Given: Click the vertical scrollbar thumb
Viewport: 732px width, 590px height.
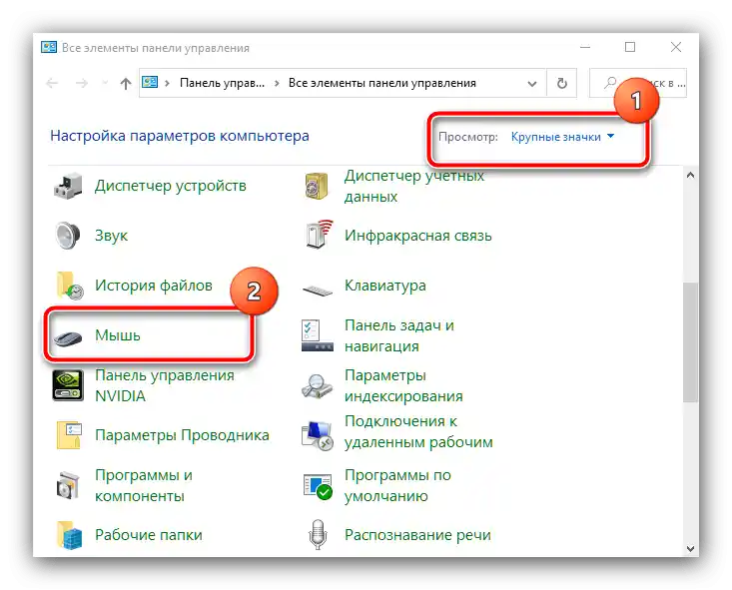Looking at the screenshot, I should click(x=690, y=342).
